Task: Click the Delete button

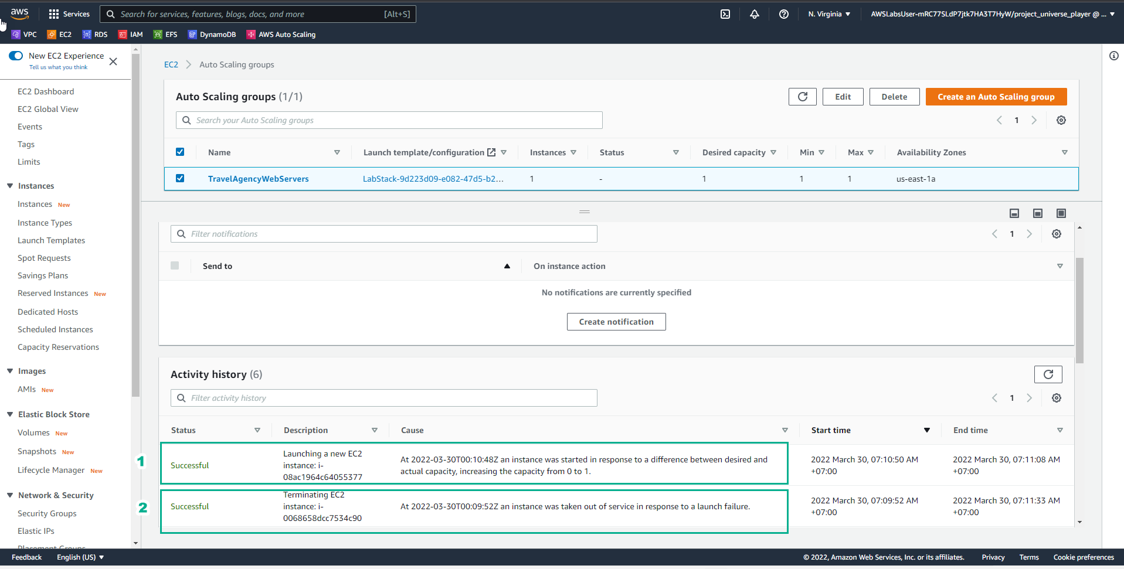Action: click(894, 97)
